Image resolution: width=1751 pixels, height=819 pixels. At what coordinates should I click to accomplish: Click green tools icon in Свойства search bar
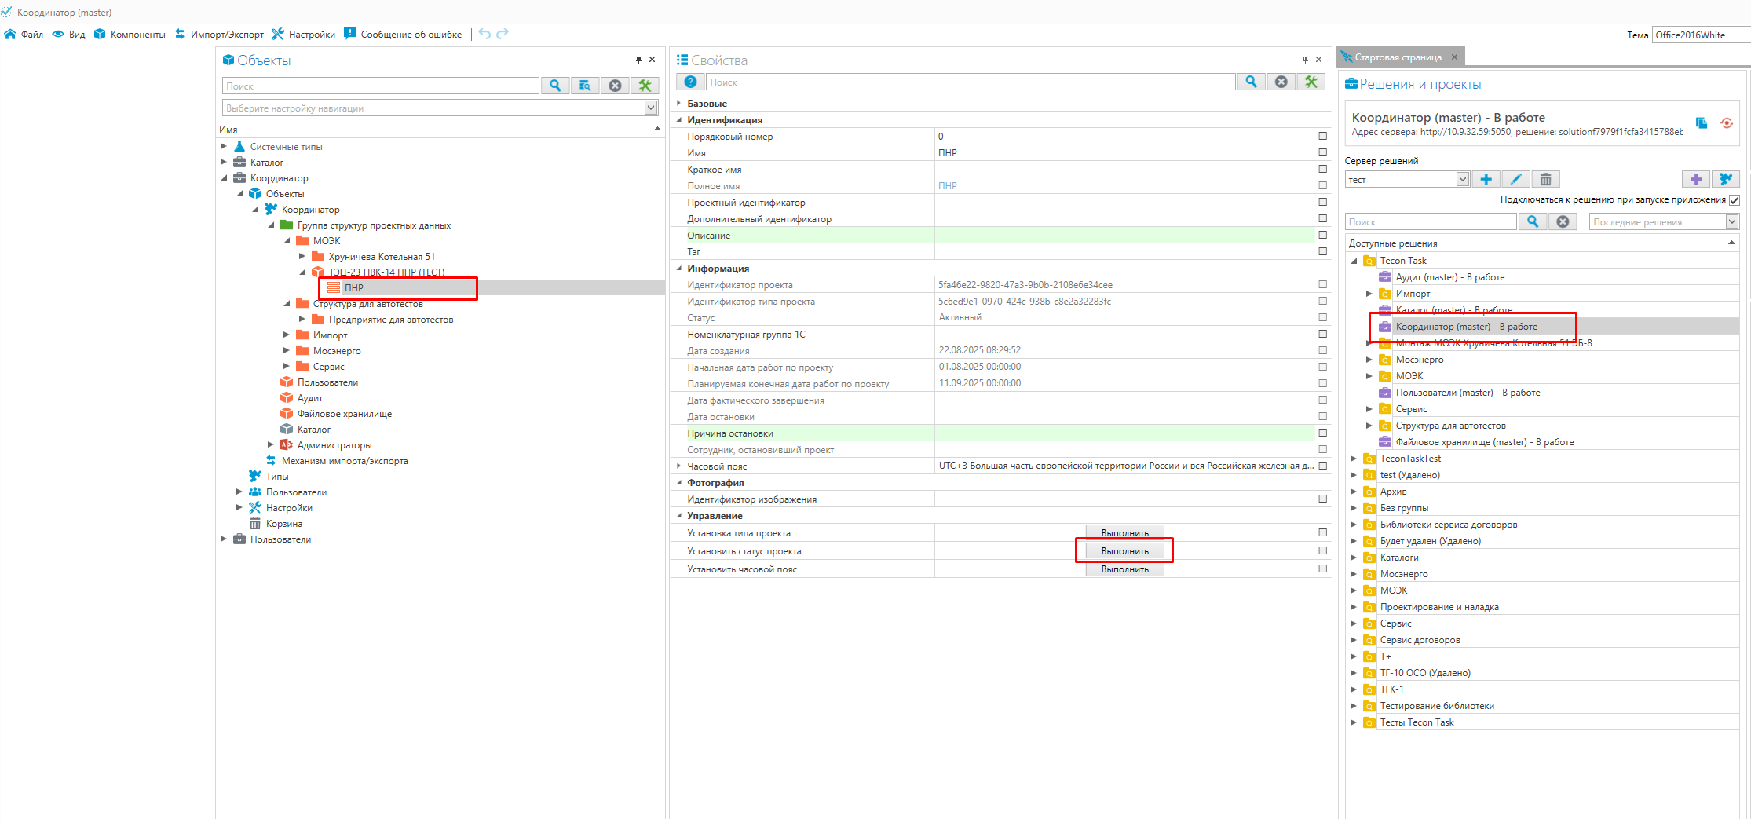click(1311, 82)
